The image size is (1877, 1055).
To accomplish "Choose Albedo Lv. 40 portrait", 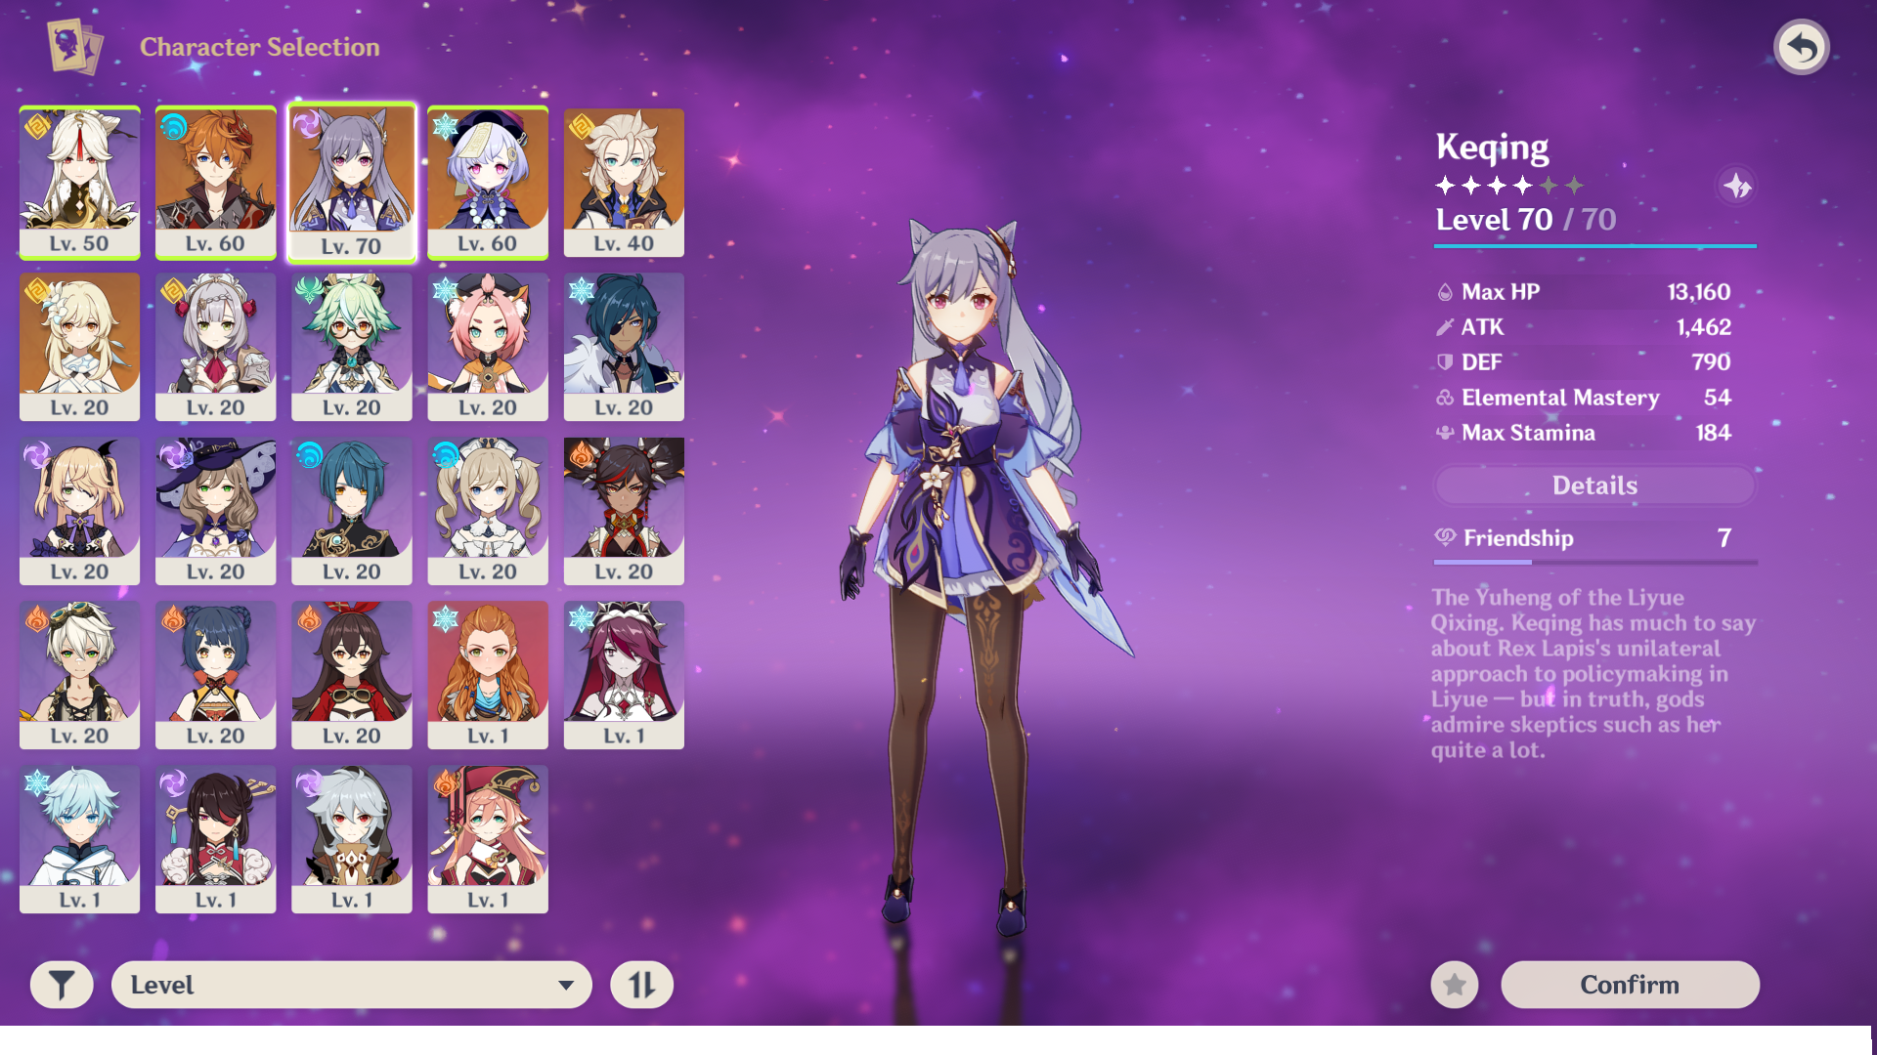I will 624,183.
